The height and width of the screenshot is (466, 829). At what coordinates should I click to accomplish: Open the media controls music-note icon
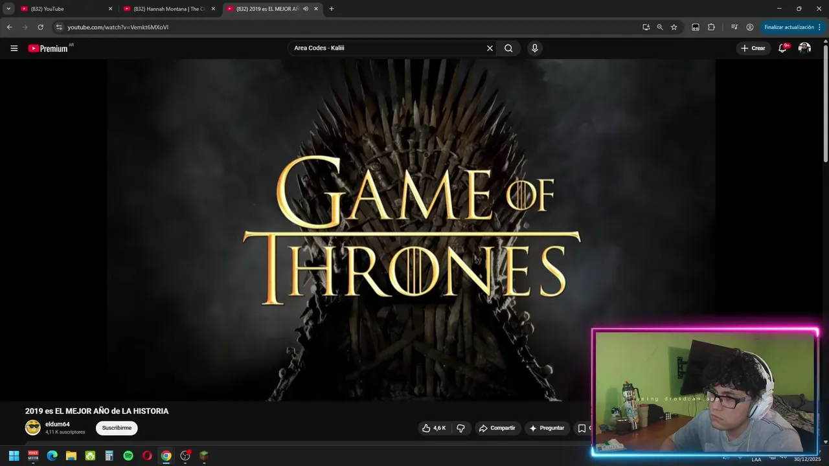734,27
